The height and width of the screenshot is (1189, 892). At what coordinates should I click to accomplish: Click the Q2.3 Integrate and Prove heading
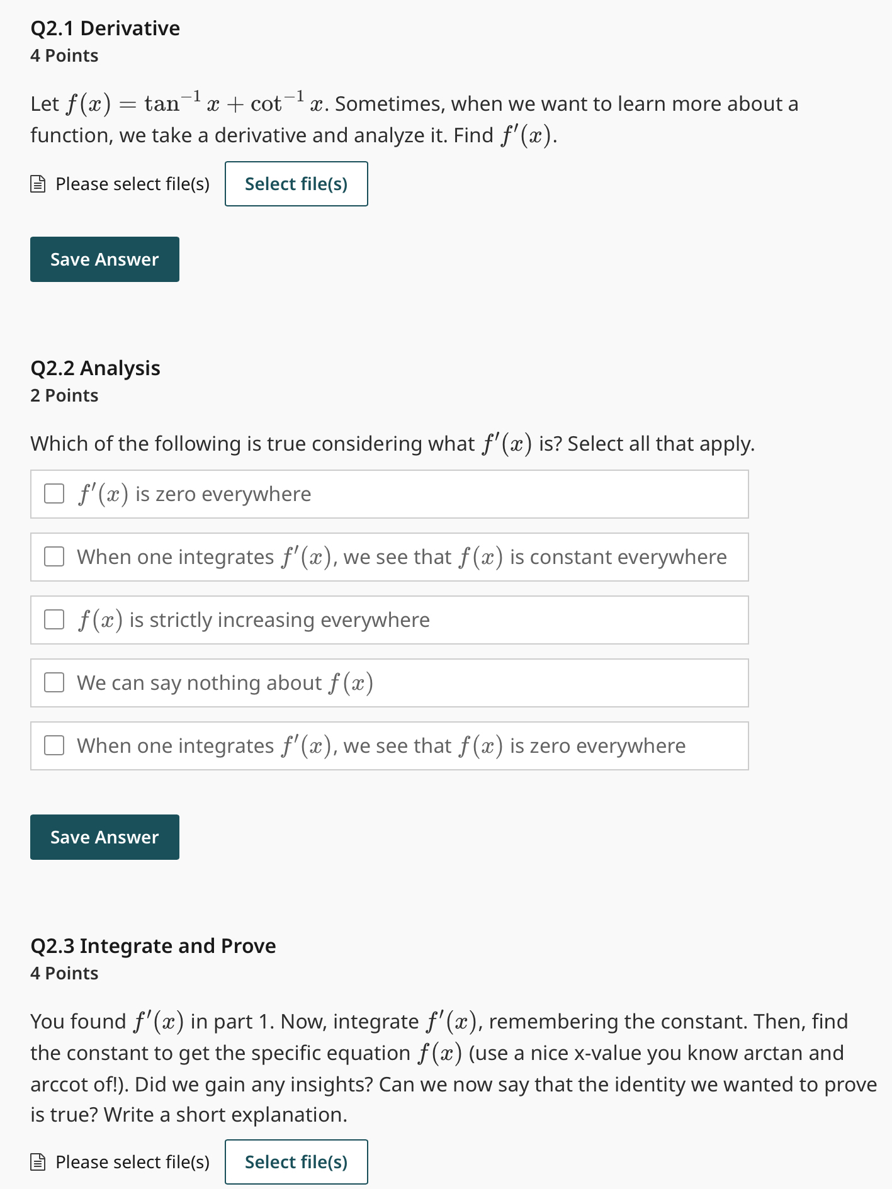(x=152, y=945)
